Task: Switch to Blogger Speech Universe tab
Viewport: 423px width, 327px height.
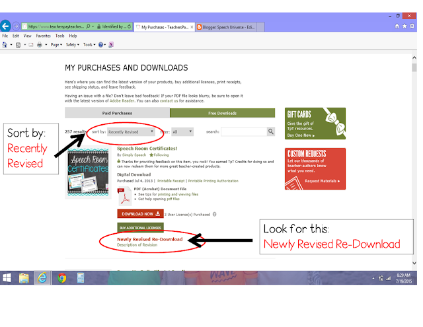Action: (226, 27)
